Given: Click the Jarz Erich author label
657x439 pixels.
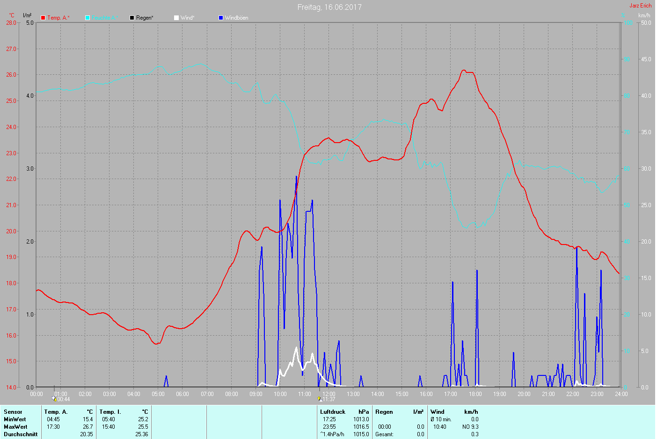Looking at the screenshot, I should point(640,6).
